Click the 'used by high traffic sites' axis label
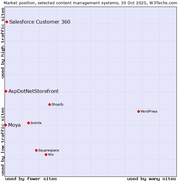Viewport: 181px width, 181px height. coord(3,43)
